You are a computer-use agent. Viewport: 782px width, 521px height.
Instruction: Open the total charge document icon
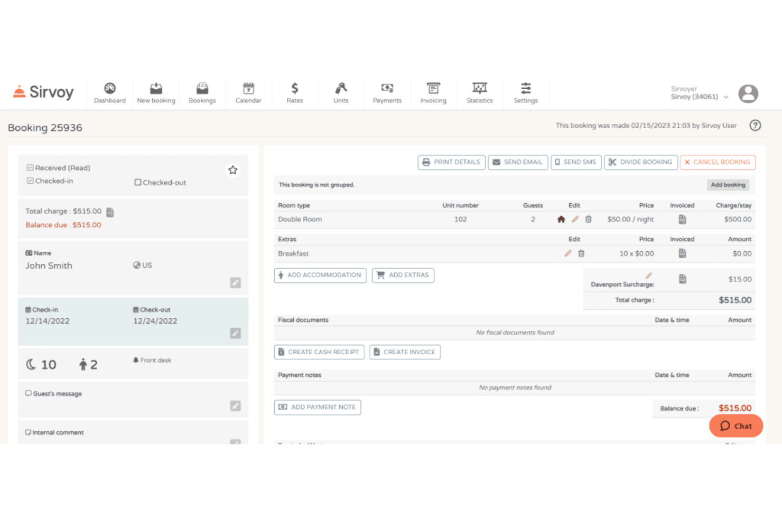(110, 212)
